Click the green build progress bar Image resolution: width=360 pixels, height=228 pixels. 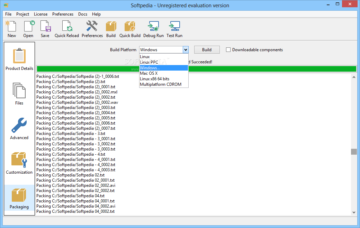(197, 69)
